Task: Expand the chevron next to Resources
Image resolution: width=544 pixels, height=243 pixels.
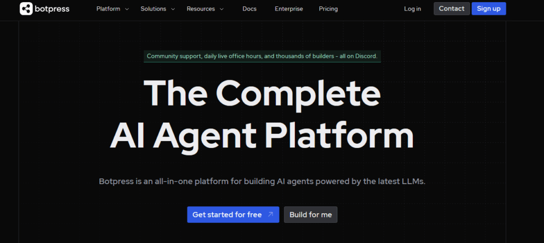Action: point(222,9)
